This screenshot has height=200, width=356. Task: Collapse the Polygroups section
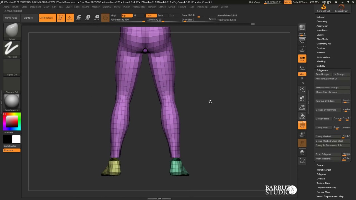tap(322, 70)
